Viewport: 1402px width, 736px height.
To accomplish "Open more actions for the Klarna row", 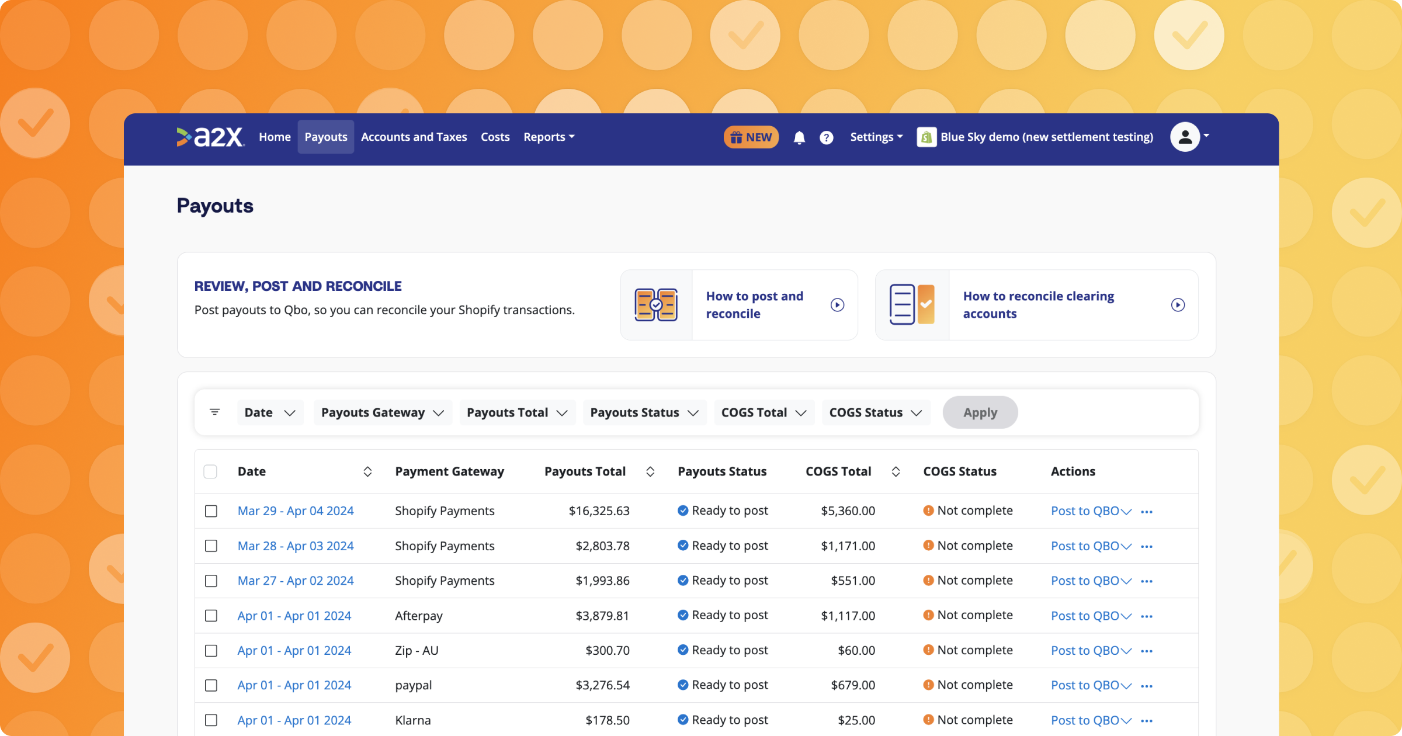I will 1147,721.
